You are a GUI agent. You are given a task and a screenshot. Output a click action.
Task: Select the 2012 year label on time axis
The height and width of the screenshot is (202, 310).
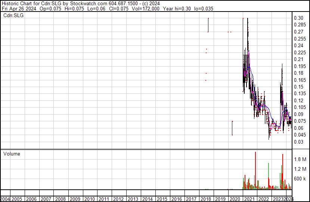tap(119, 199)
